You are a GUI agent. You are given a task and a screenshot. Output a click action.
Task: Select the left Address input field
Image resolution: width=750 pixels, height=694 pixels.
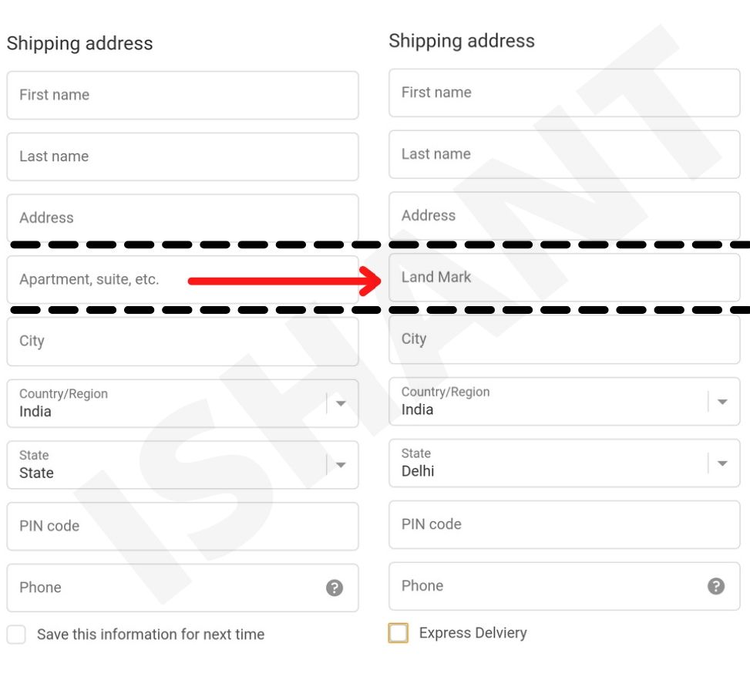point(183,217)
